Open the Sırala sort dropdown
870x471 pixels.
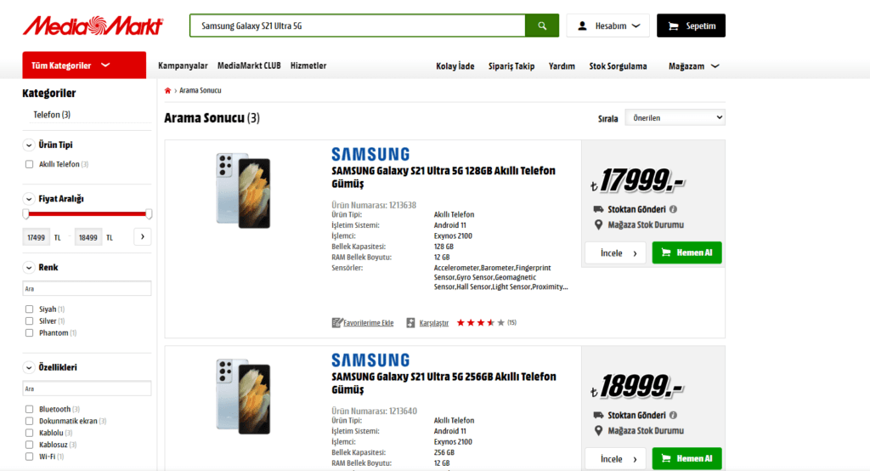coord(675,117)
